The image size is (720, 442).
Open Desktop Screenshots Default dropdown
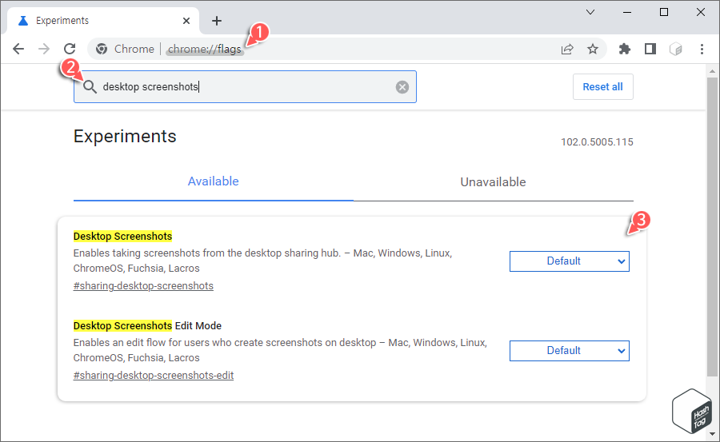point(570,261)
